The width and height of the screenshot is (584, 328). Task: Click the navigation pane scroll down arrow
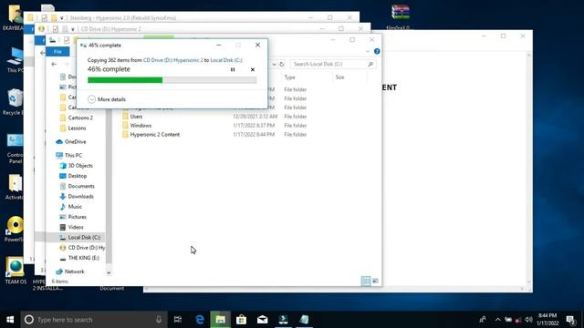pos(109,272)
